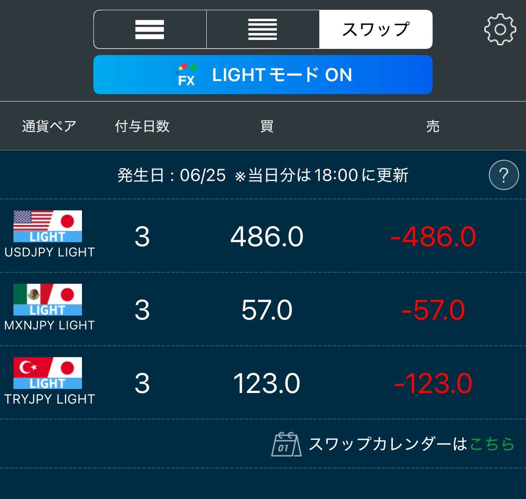Select TRYJPY sell swap value -123.0
Viewport: 526px width, 499px height.
[433, 384]
